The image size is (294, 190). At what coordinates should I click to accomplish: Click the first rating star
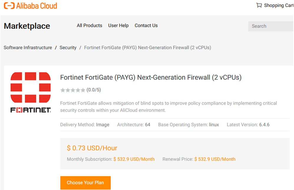point(63,90)
